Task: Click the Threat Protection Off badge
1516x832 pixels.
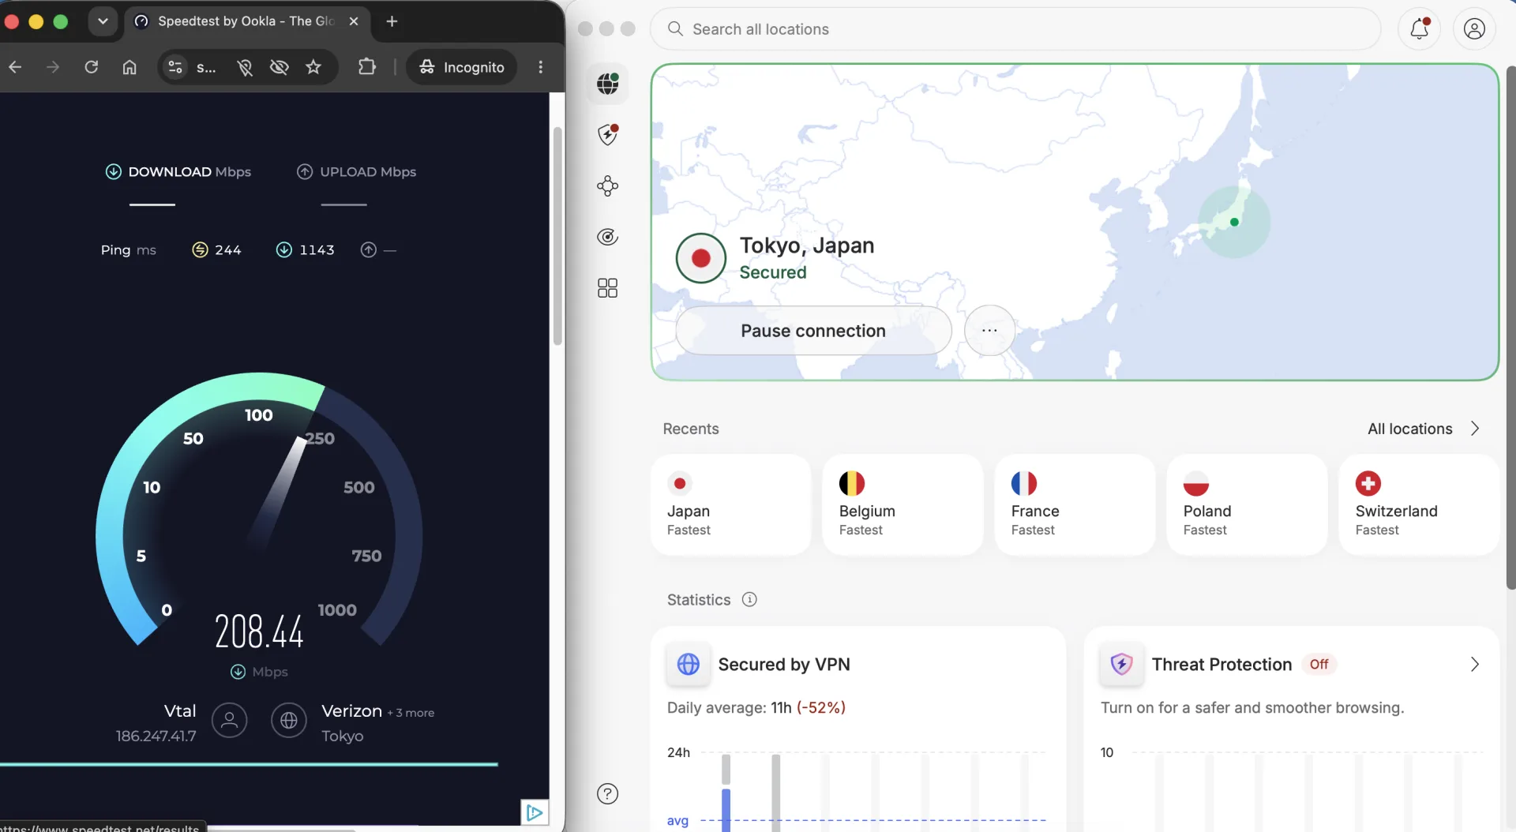Action: click(x=1319, y=664)
